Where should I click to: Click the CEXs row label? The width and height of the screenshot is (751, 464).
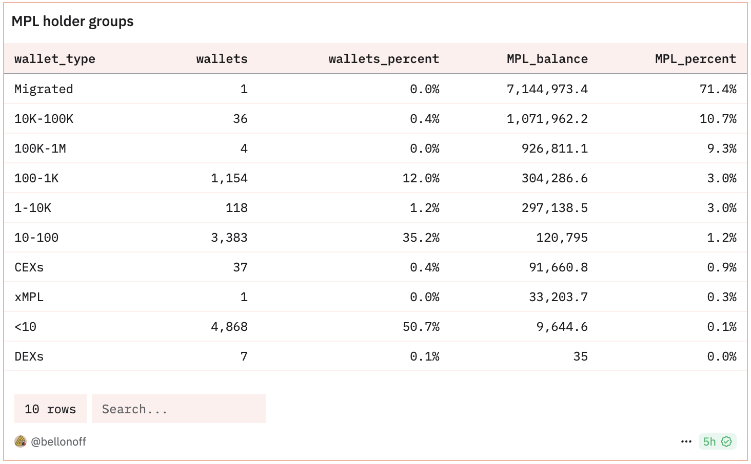click(29, 267)
